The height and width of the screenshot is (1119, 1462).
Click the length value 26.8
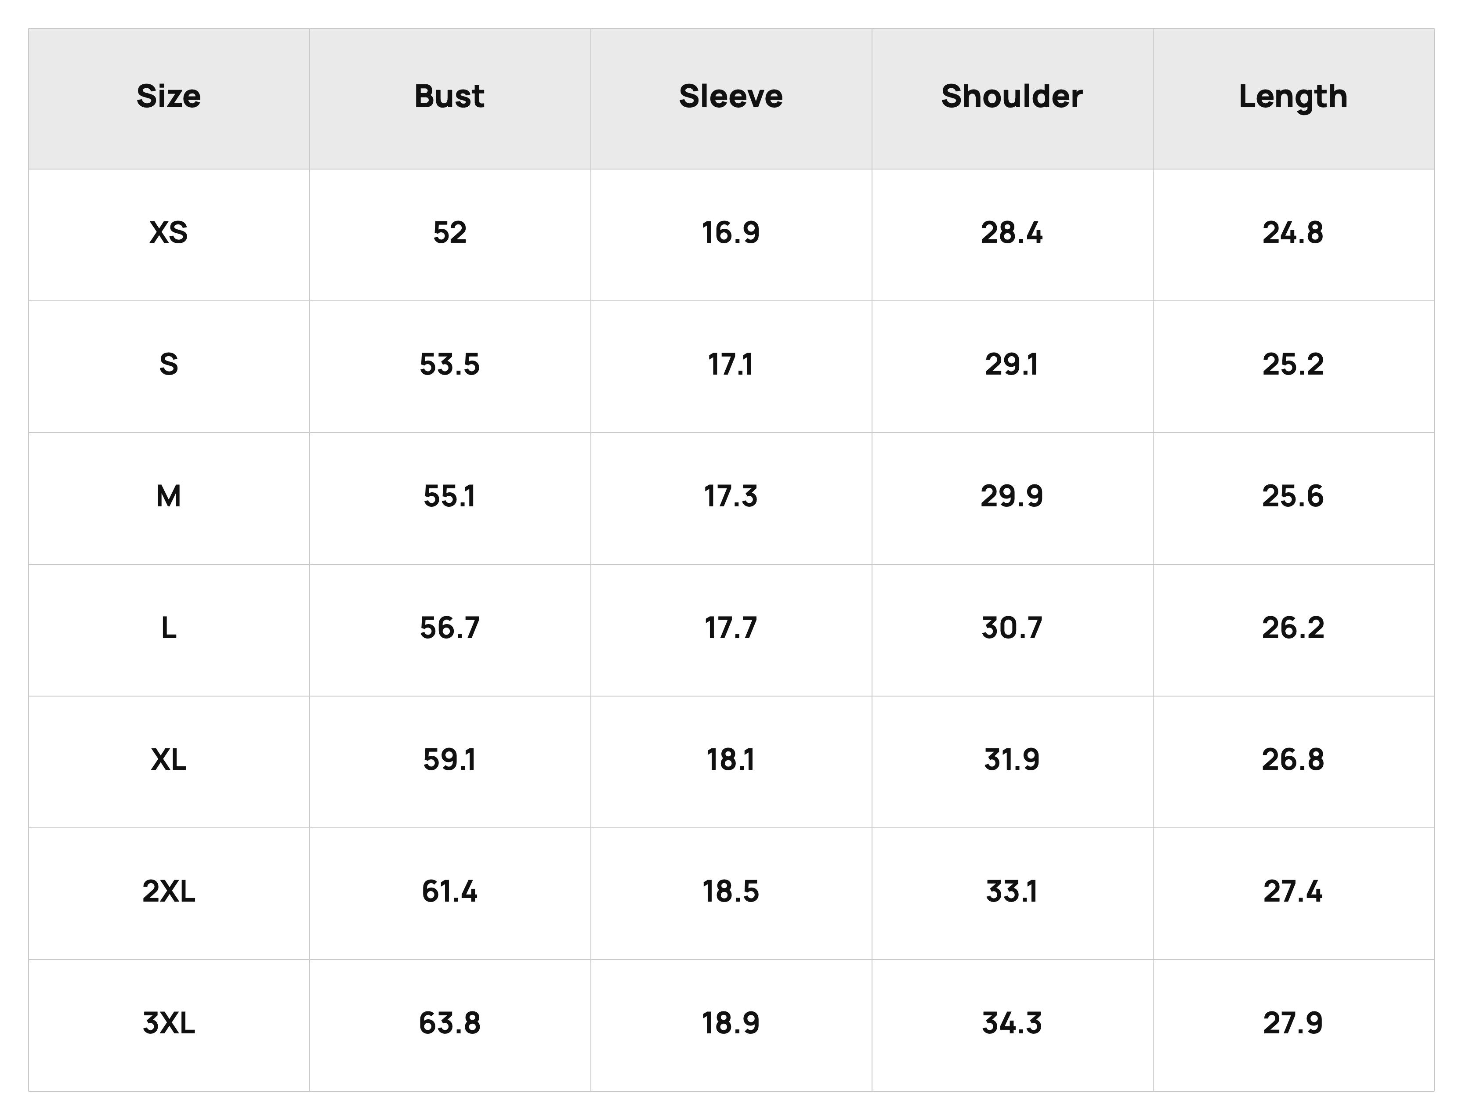1293,760
